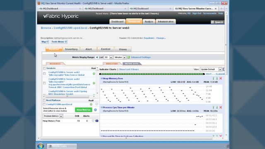Apply metric display range with green button
The image size is (265, 149).
[x=128, y=57]
